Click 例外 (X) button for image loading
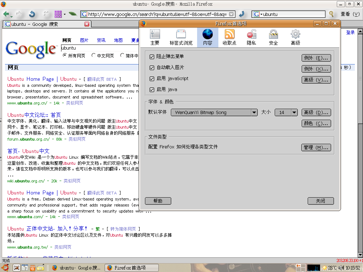Screen dimensions: 363x272 [x=316, y=69]
